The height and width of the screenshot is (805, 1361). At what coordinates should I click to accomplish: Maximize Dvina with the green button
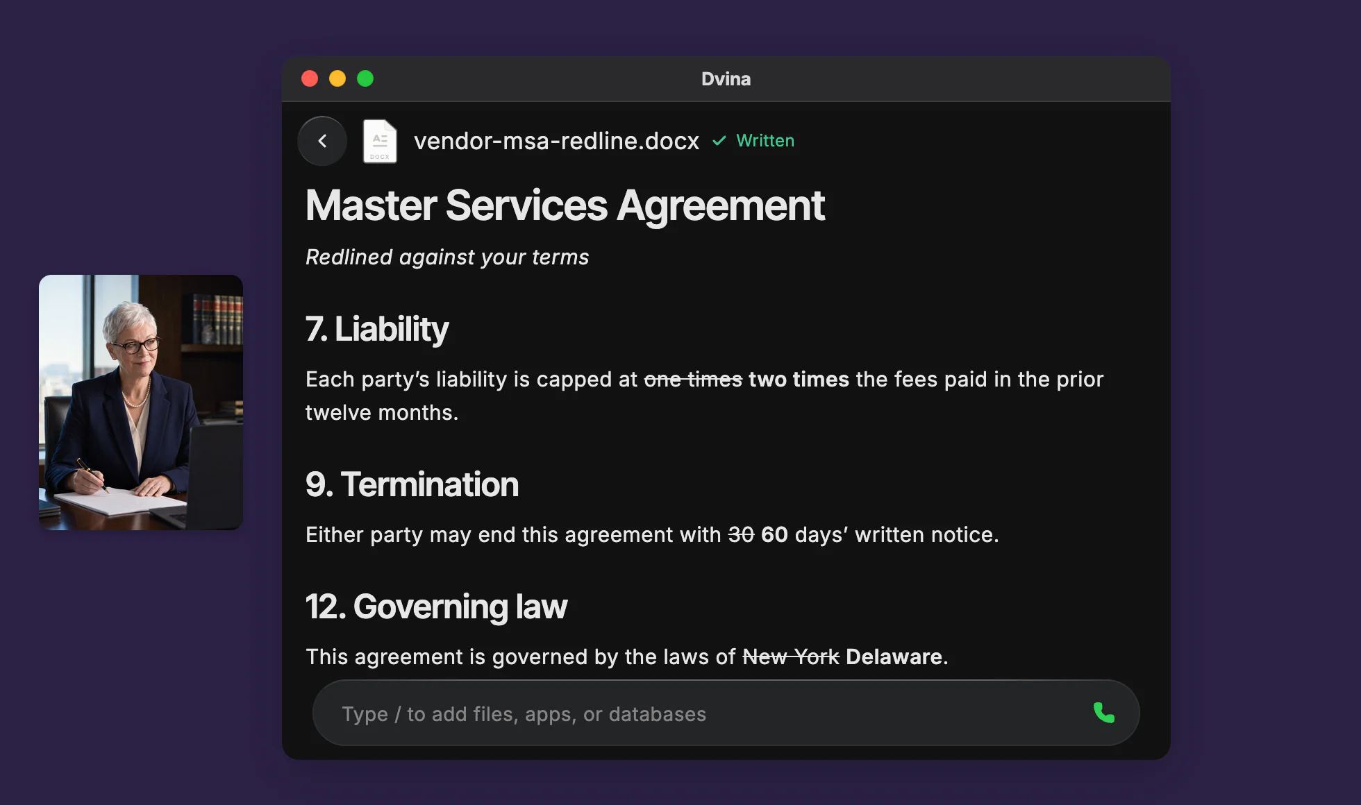[x=365, y=78]
